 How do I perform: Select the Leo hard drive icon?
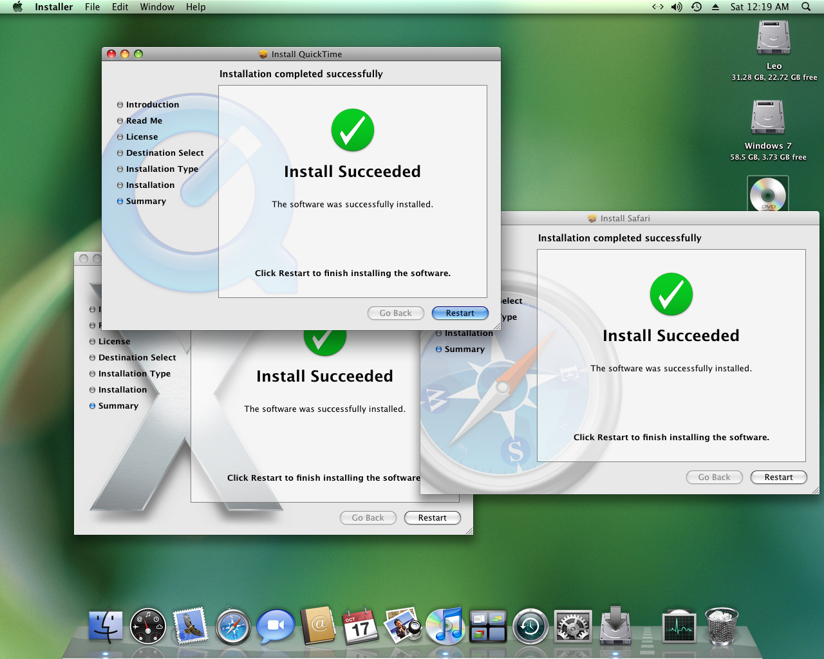[774, 38]
